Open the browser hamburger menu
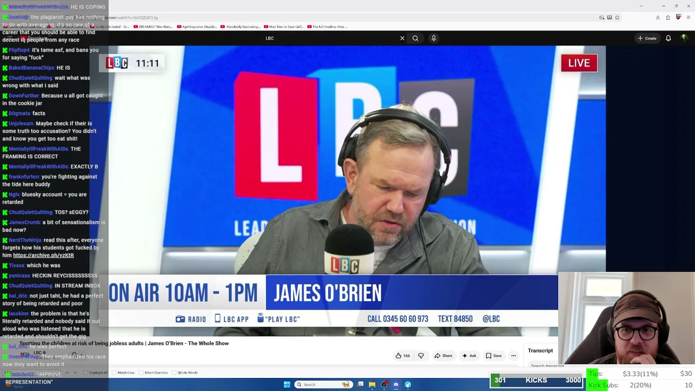Screen dimensions: 695x391 [688, 17]
